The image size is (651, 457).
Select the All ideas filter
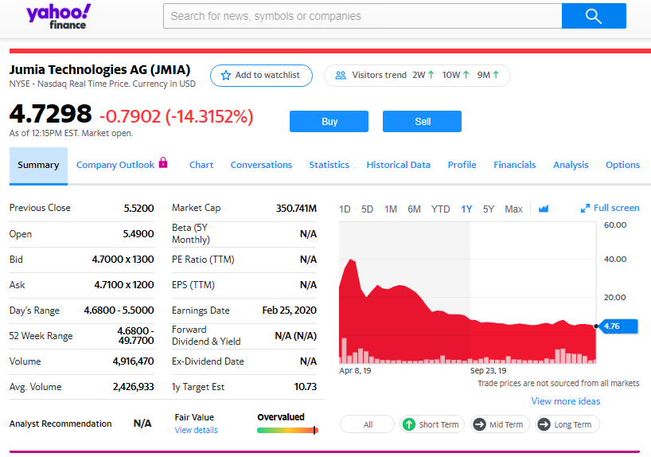(x=367, y=424)
